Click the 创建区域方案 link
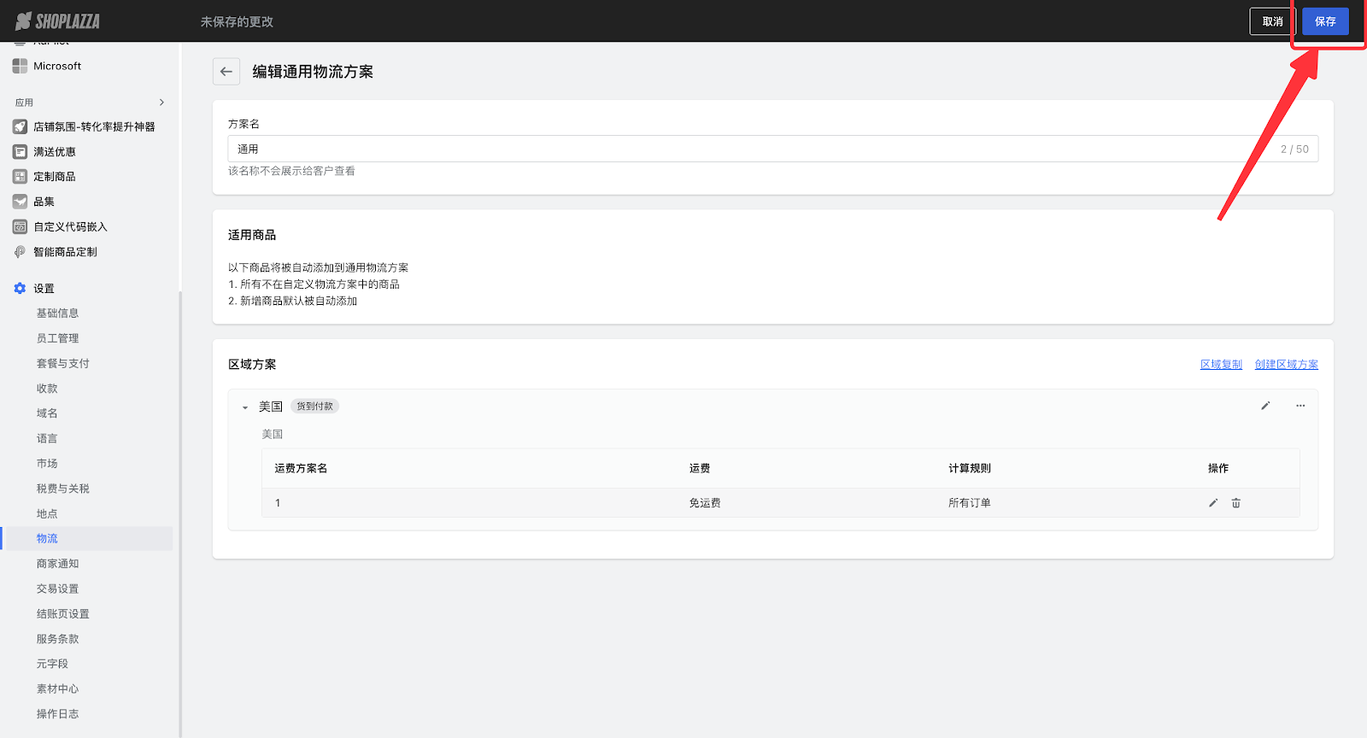 (x=1286, y=365)
